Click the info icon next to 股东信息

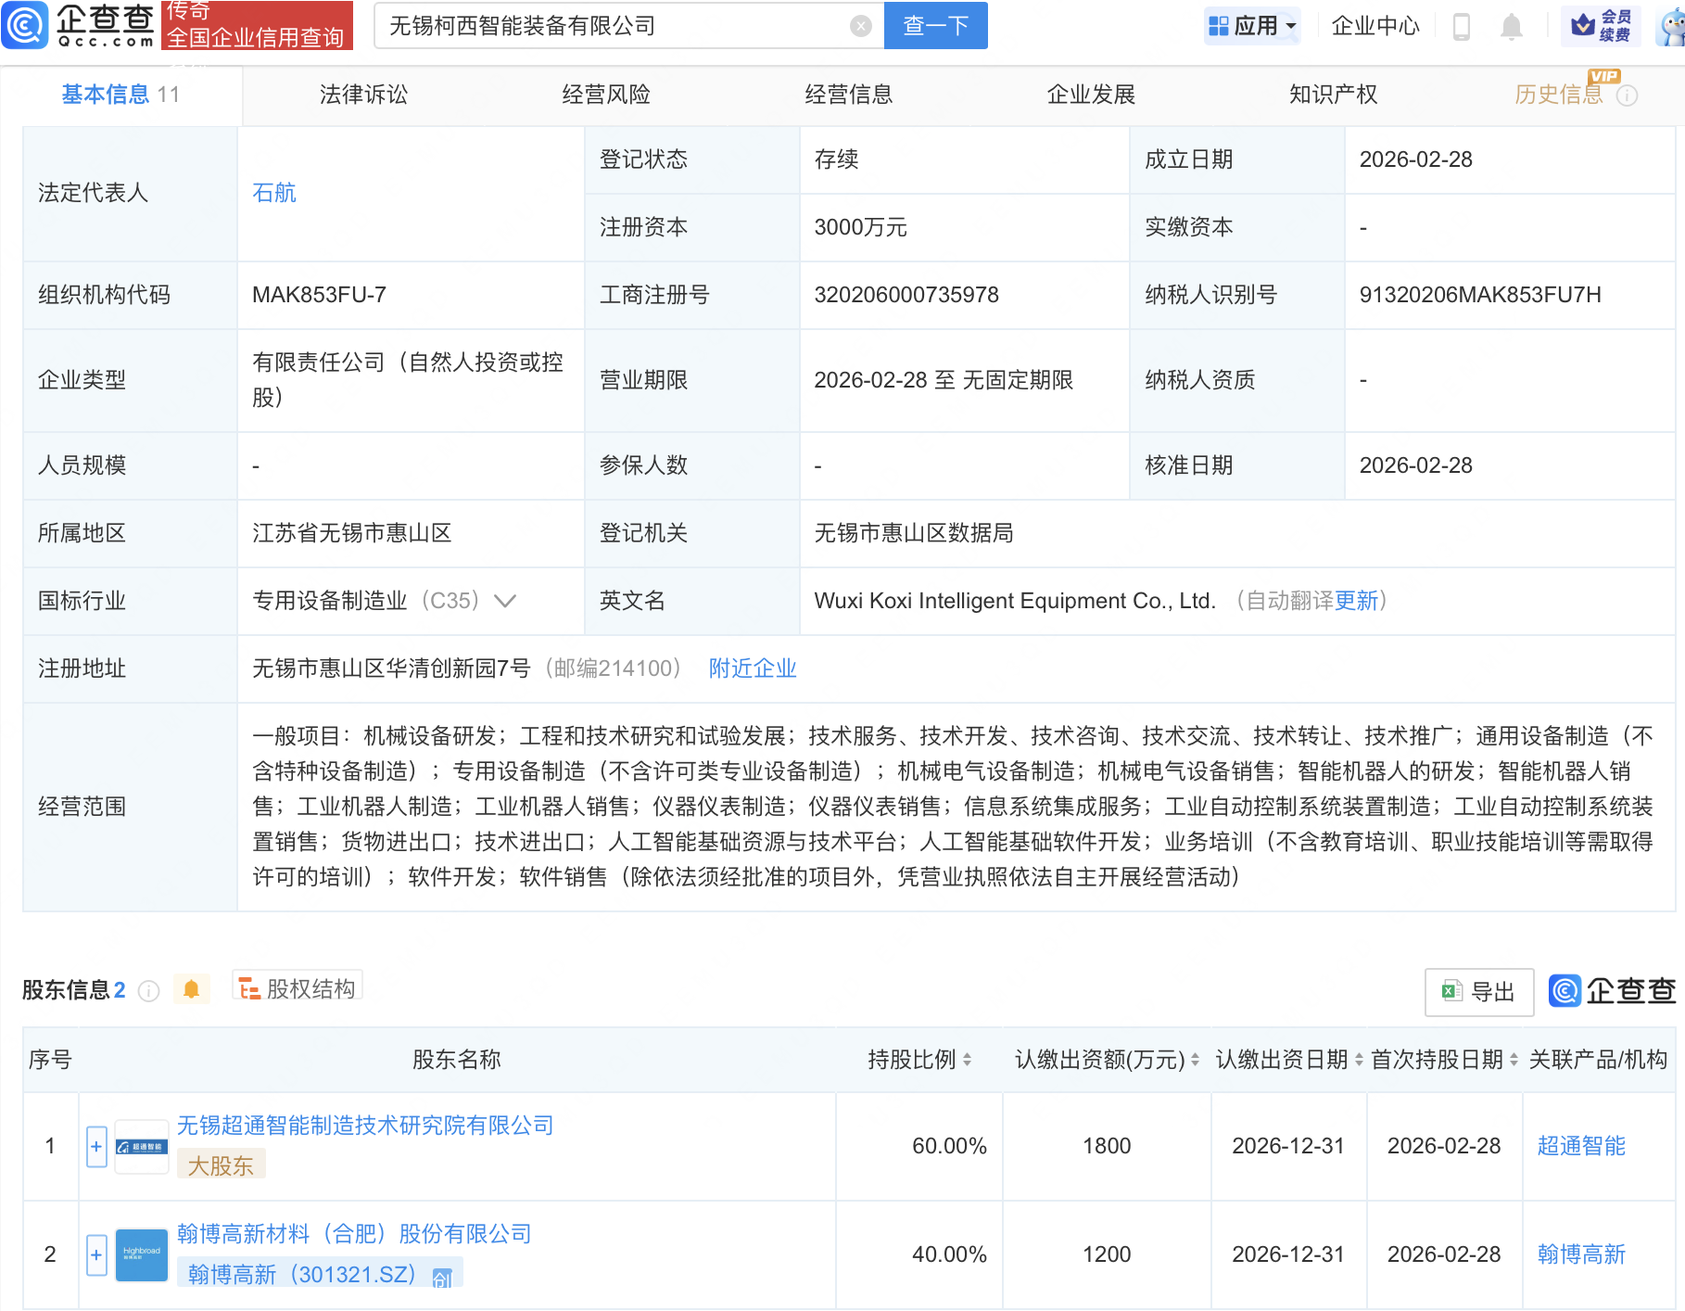click(x=148, y=991)
